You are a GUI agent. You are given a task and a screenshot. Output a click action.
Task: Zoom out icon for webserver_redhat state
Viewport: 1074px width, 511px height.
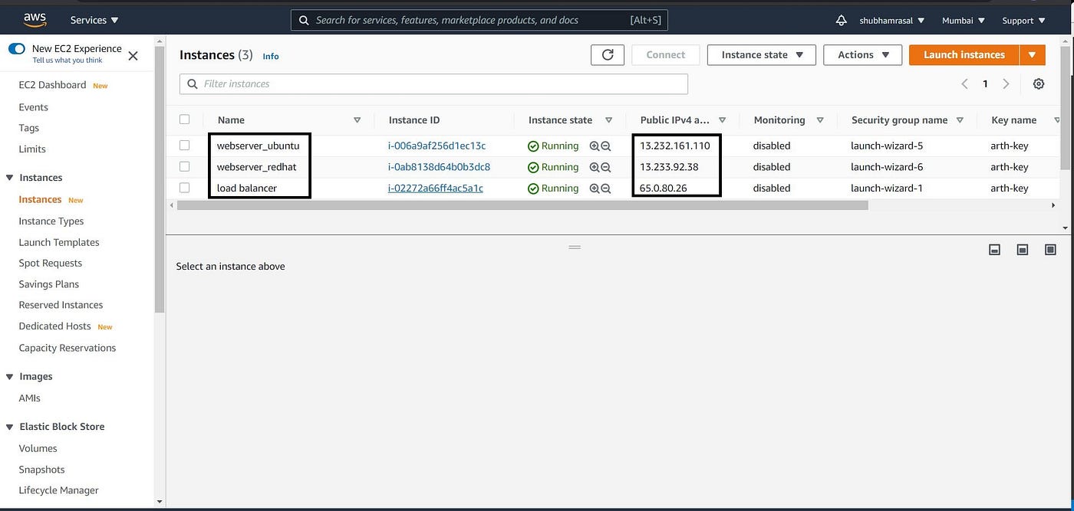click(x=606, y=167)
